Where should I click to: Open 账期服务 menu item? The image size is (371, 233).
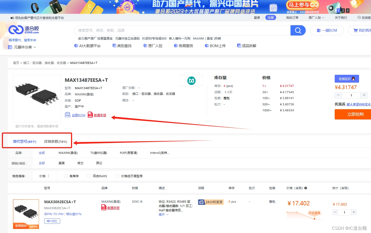click(183, 46)
